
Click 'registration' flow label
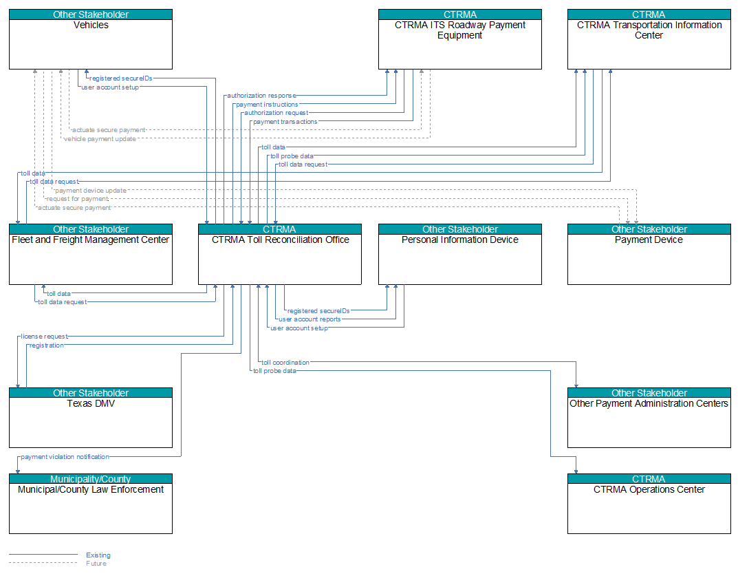pyautogui.click(x=46, y=345)
